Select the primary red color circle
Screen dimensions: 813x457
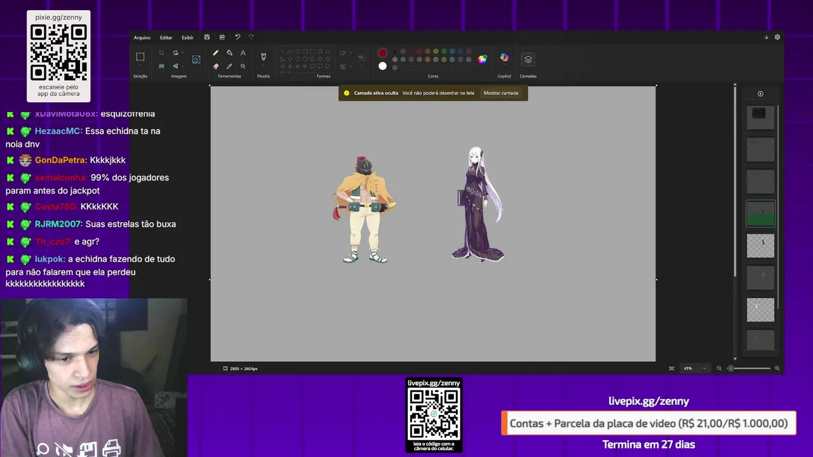pos(382,53)
